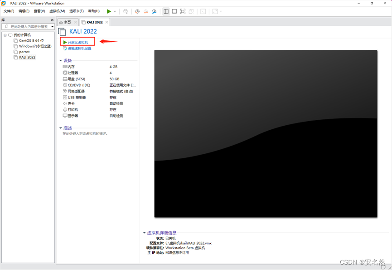Click the 网络适配器 device row

pos(100,91)
